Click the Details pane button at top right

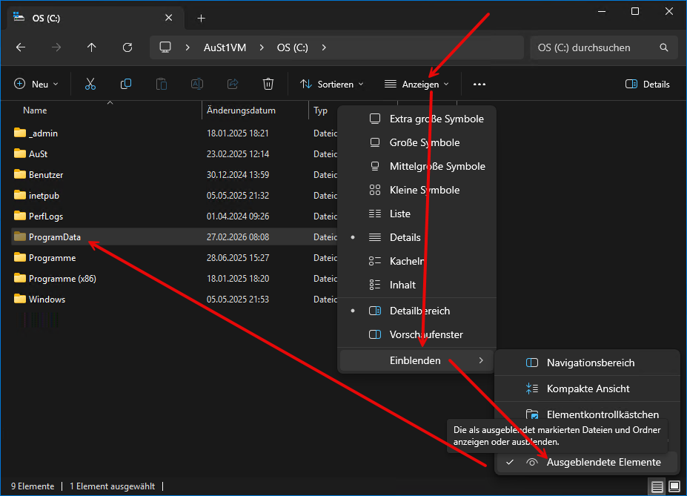click(x=648, y=85)
